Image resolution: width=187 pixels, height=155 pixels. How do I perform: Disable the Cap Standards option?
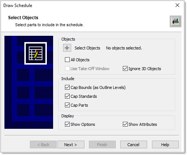tap(67, 96)
